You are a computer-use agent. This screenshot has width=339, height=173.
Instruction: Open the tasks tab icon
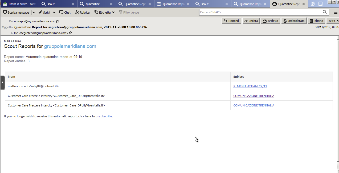pyautogui.click(x=320, y=4)
